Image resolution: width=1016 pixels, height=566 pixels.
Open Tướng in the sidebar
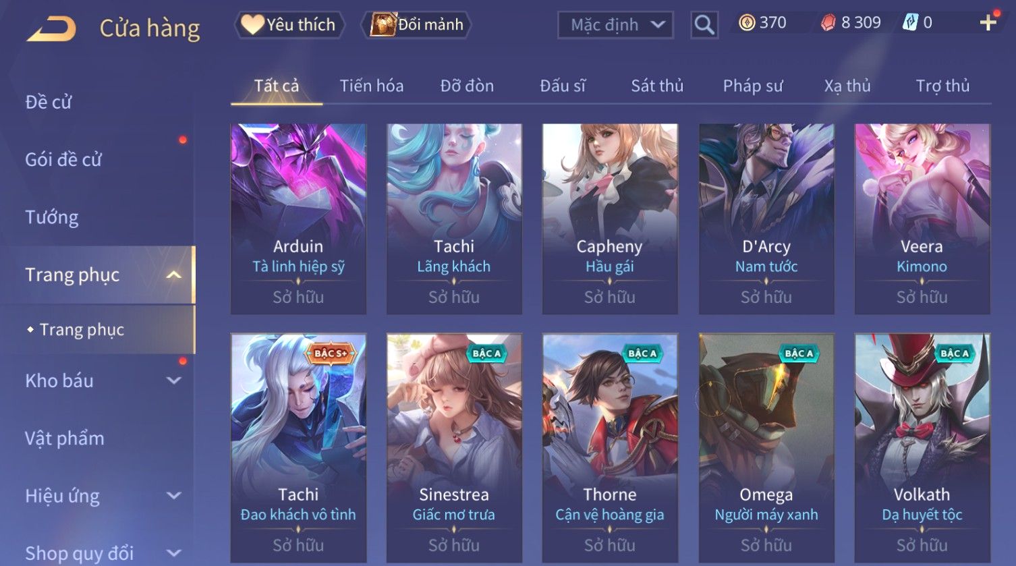click(52, 217)
